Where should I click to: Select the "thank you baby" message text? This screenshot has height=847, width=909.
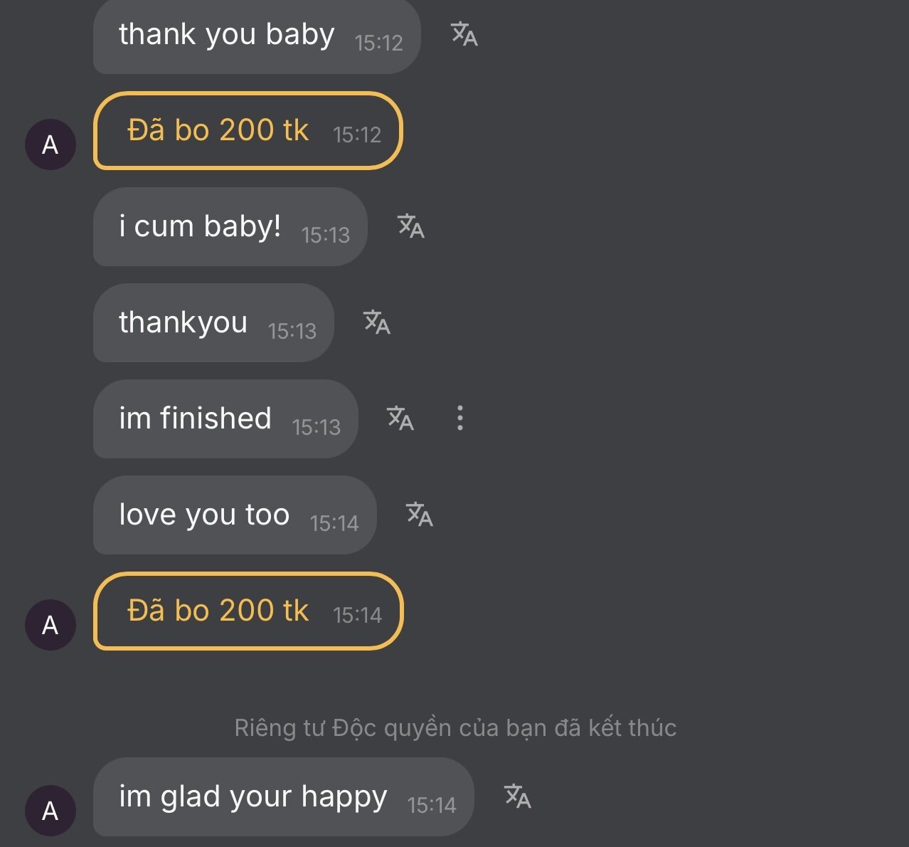pos(226,34)
